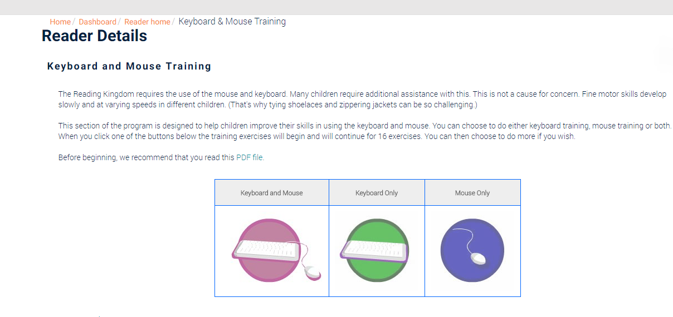Click the Reader Details page heading

95,36
